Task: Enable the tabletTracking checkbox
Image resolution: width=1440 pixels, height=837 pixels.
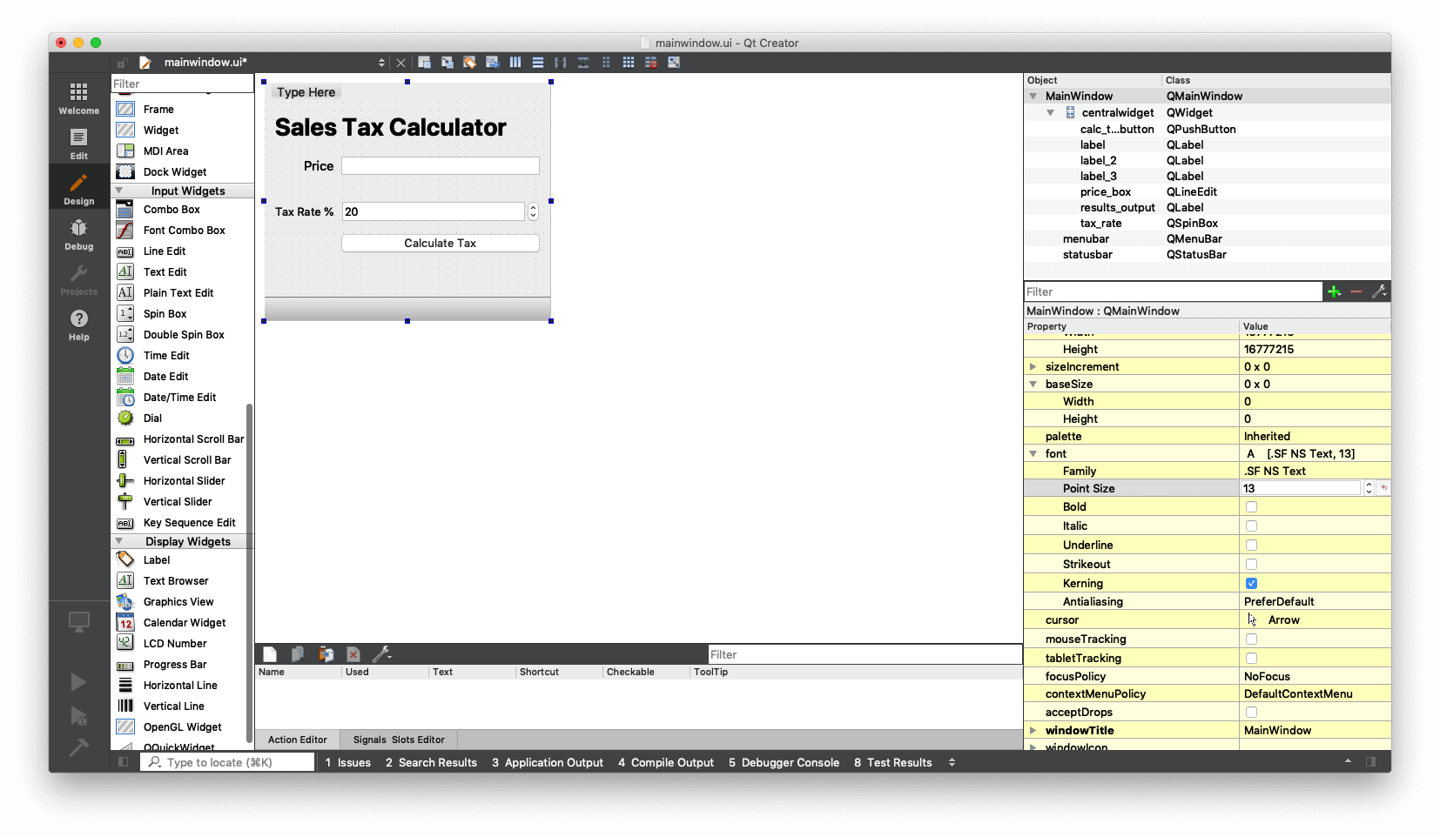Action: coord(1251,659)
